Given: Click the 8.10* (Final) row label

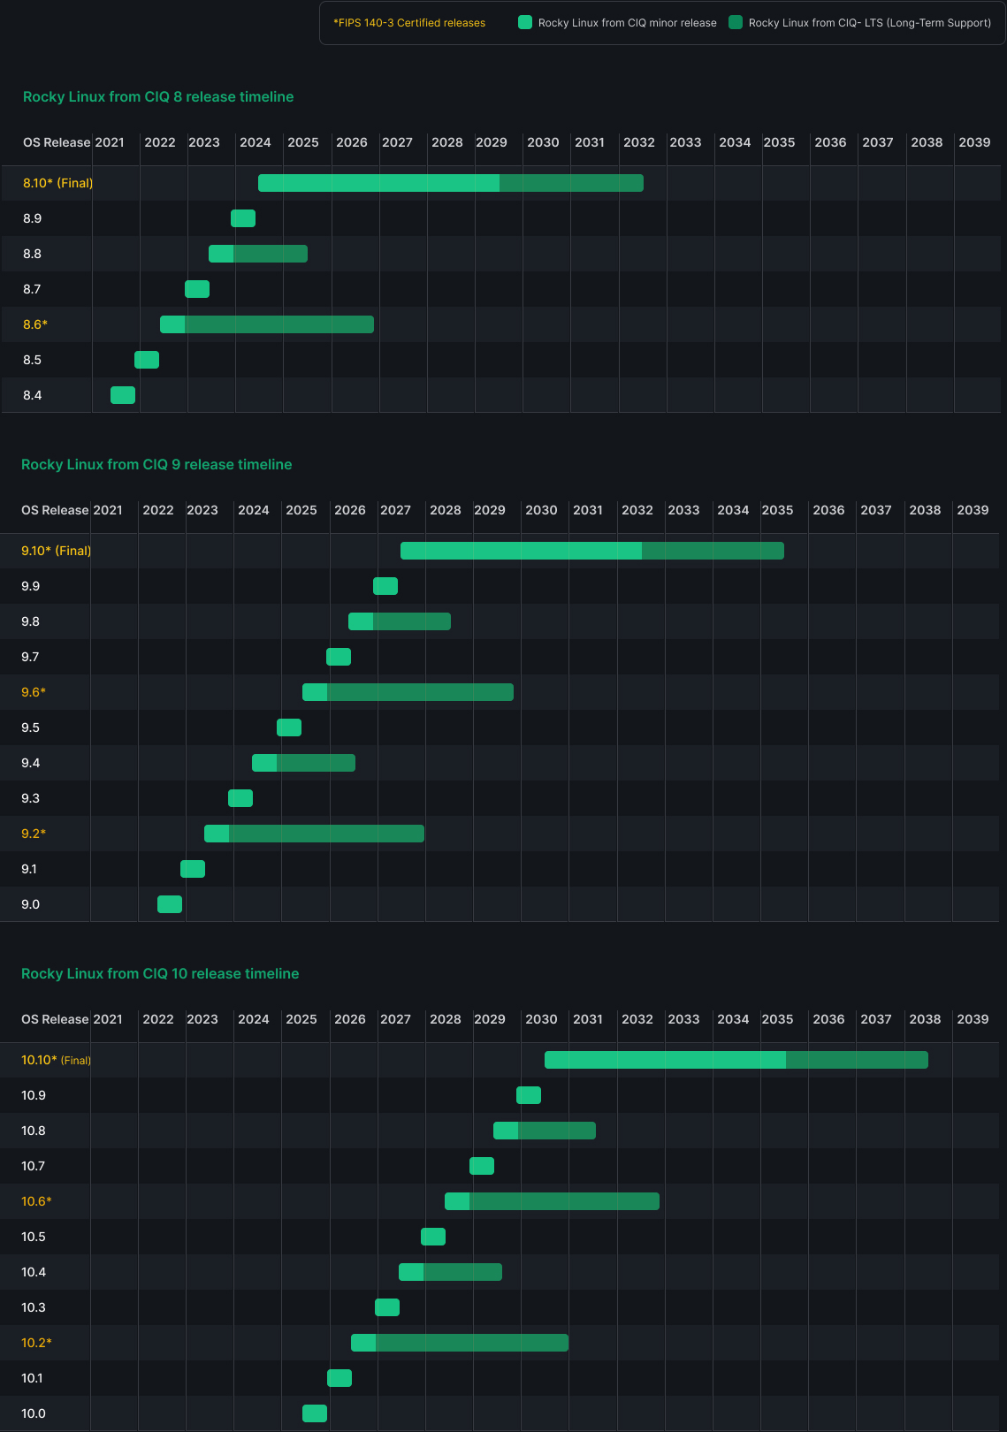Looking at the screenshot, I should [x=58, y=183].
